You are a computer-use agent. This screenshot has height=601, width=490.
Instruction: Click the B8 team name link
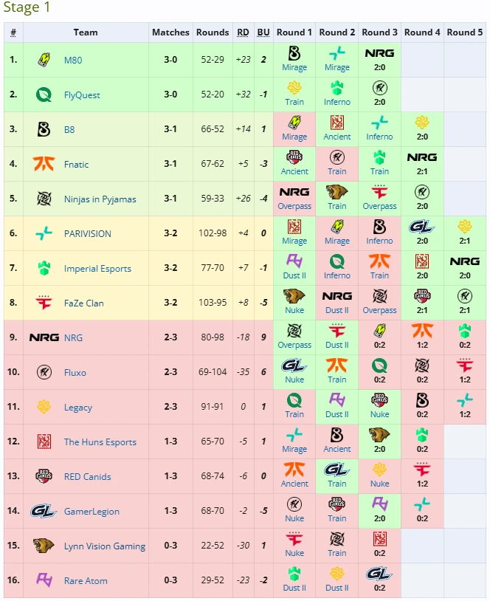tap(69, 130)
